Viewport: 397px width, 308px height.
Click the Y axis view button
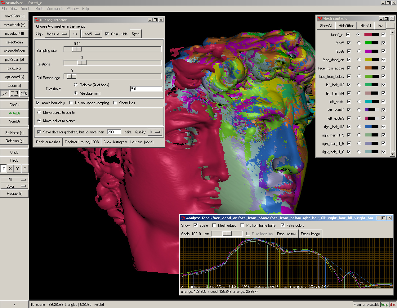pos(18,169)
